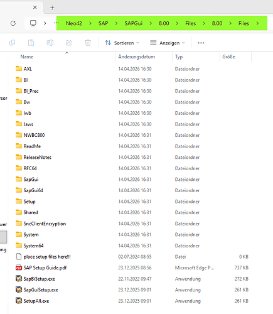Click the This PC monitor icon
Viewport: 273px width, 314px height.
(33, 23)
